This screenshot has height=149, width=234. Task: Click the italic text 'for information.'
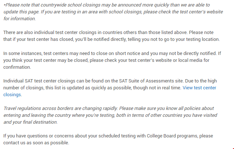point(20,18)
